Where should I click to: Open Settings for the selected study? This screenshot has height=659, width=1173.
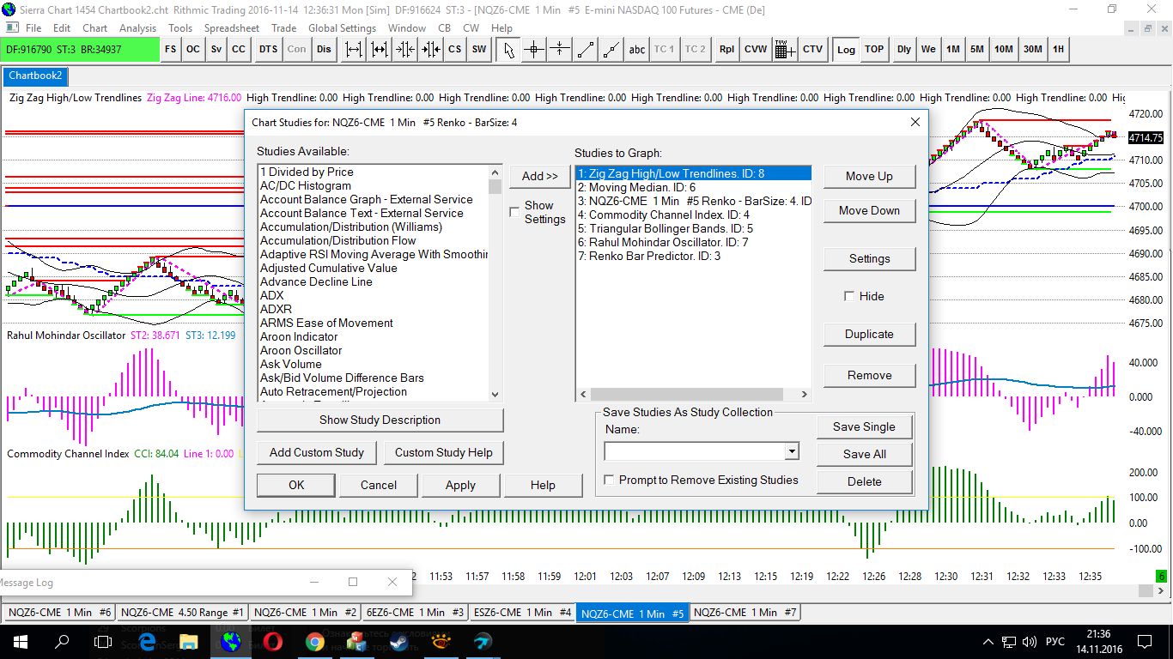click(x=869, y=258)
